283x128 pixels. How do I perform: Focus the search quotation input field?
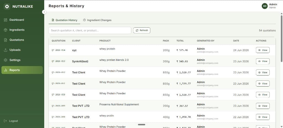point(90,30)
